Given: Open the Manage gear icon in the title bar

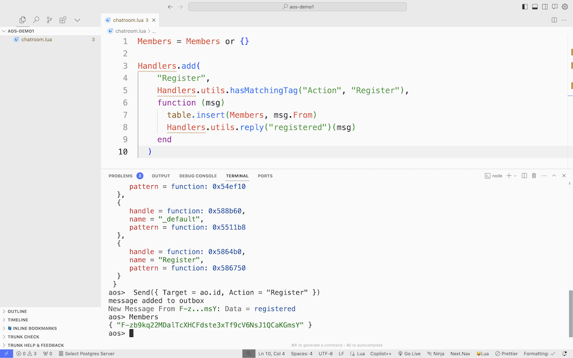Looking at the screenshot, I should coord(564,7).
